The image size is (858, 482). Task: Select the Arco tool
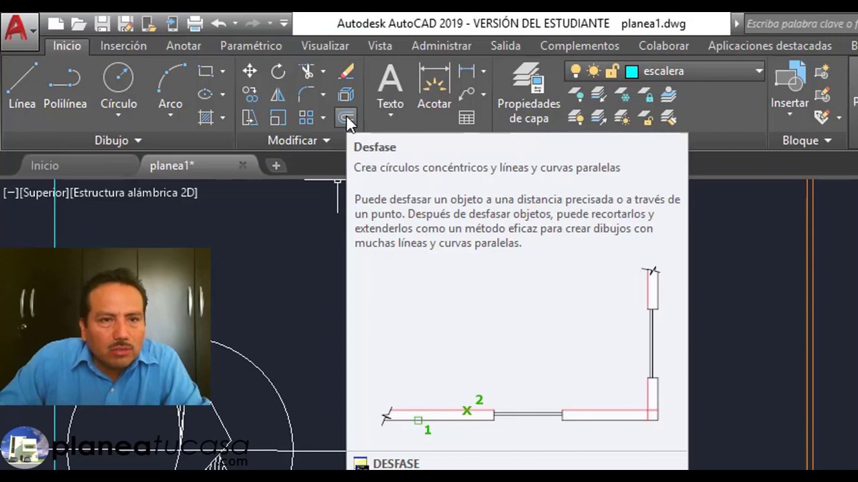click(x=170, y=87)
